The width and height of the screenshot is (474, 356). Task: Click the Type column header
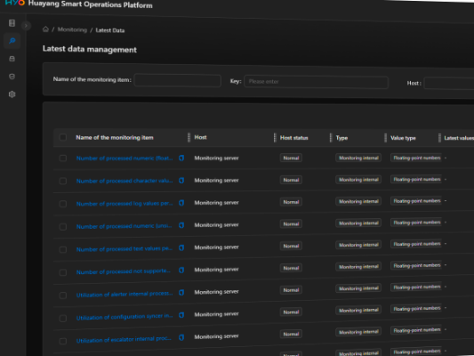coord(341,138)
